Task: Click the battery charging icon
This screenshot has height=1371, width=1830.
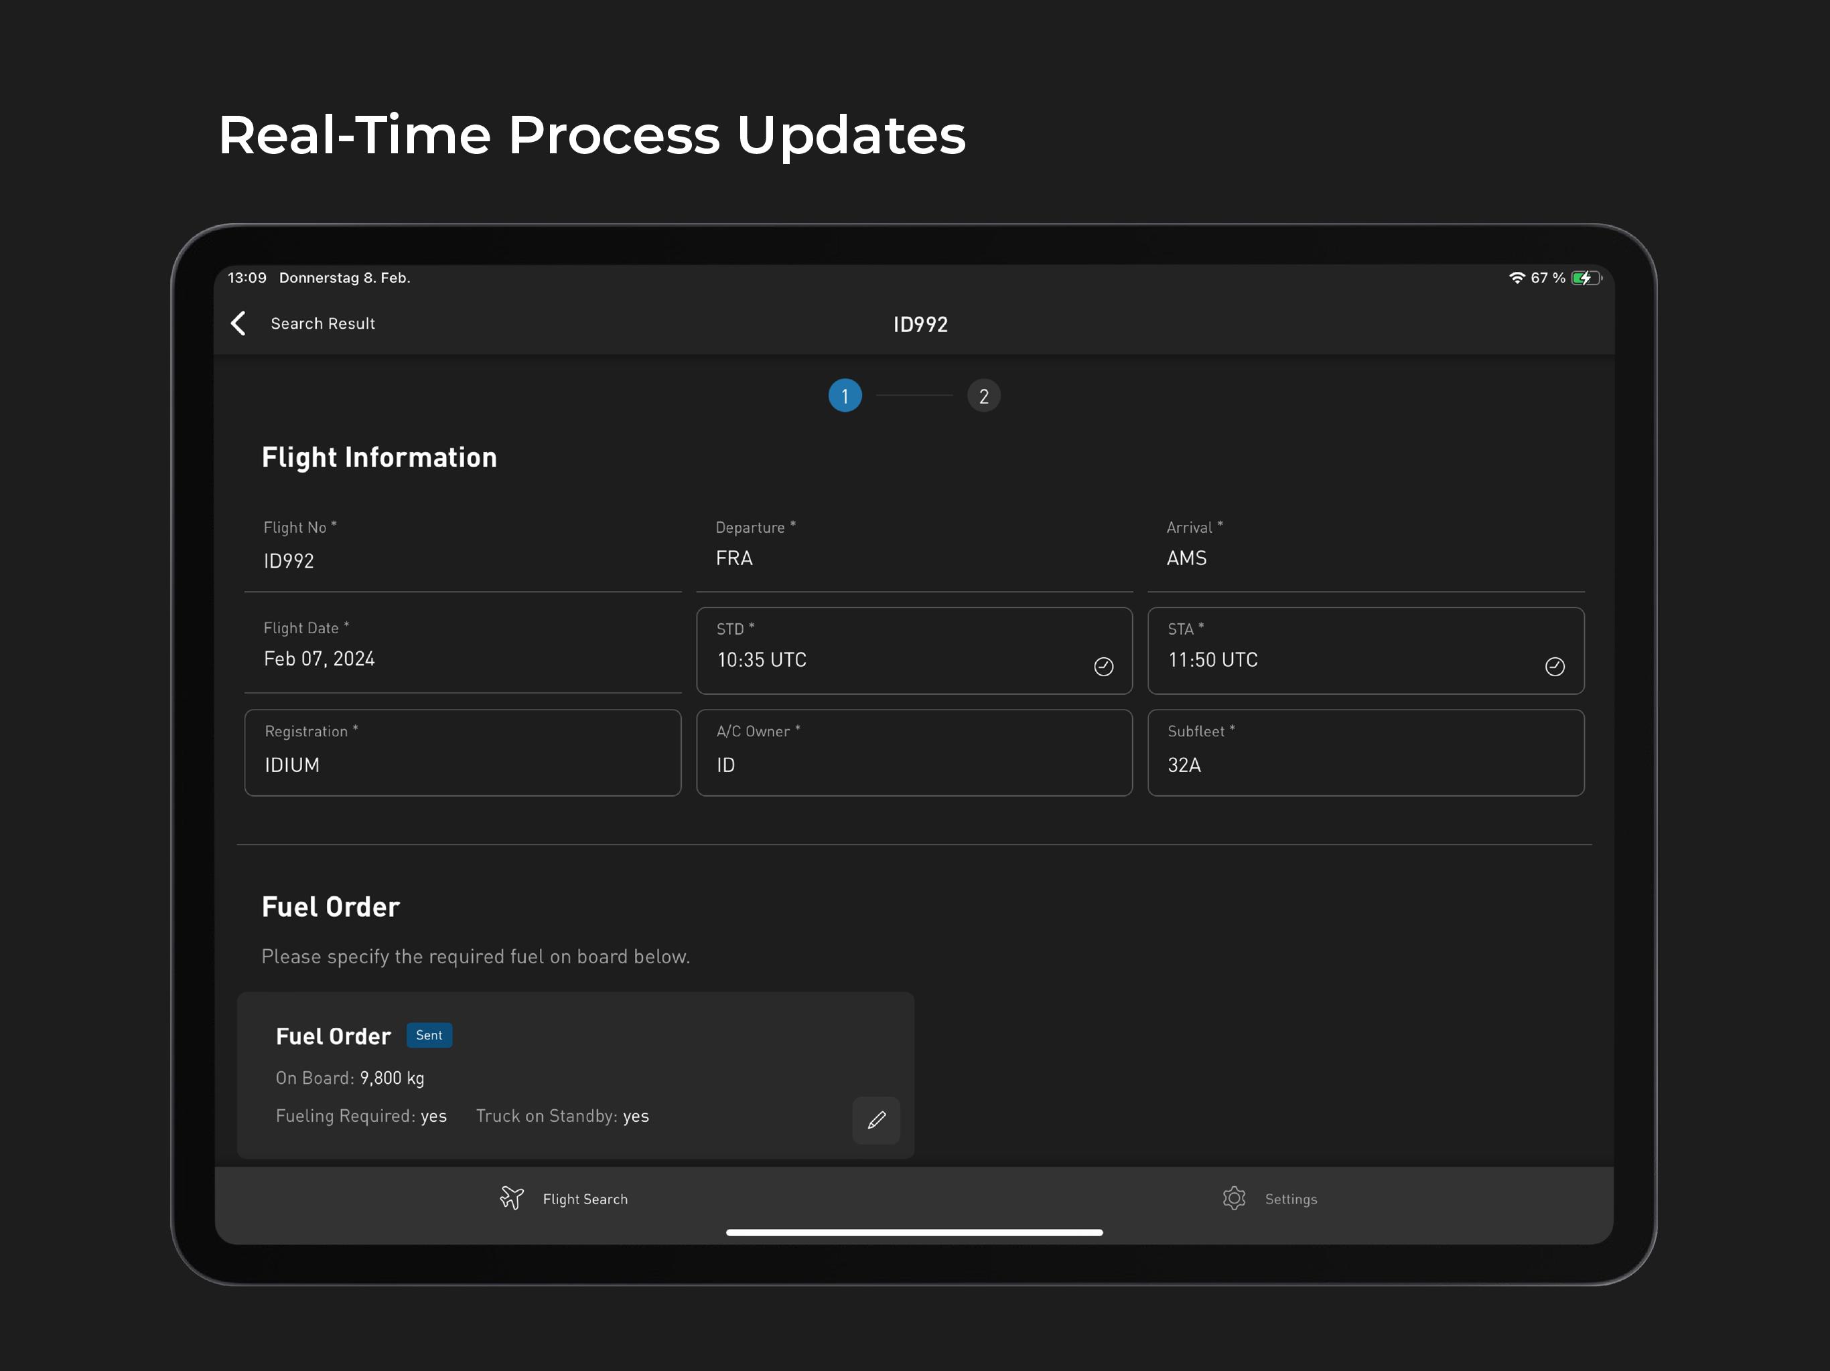Action: (1586, 278)
